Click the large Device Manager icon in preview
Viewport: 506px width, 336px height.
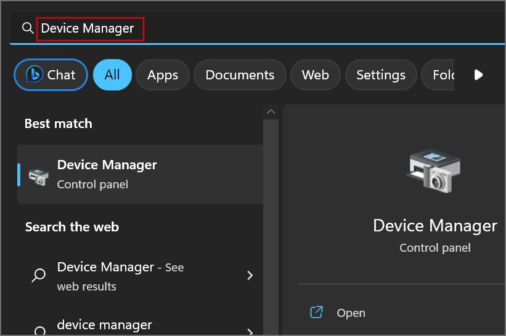pyautogui.click(x=435, y=171)
